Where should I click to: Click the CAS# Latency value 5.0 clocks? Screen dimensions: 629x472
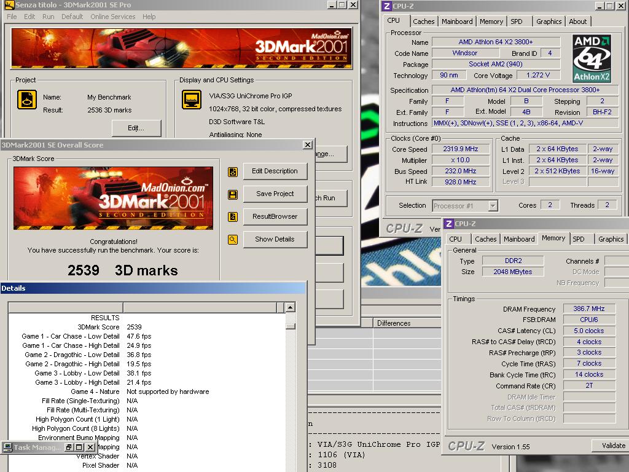[x=589, y=331]
